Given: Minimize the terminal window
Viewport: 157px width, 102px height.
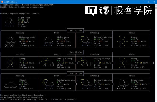Looking at the screenshot, I should pos(143,2).
